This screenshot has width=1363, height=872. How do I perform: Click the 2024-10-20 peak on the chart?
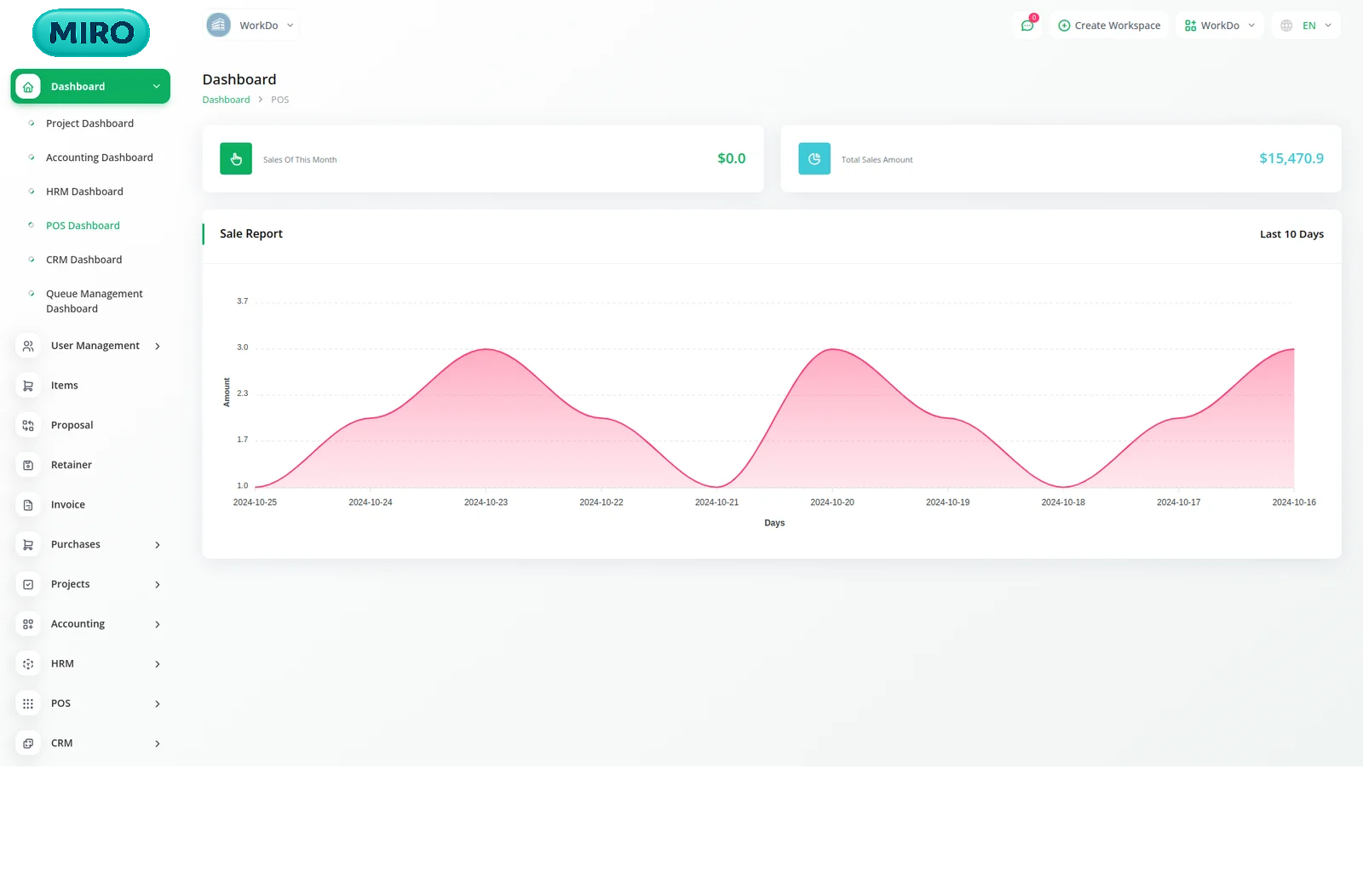point(832,349)
